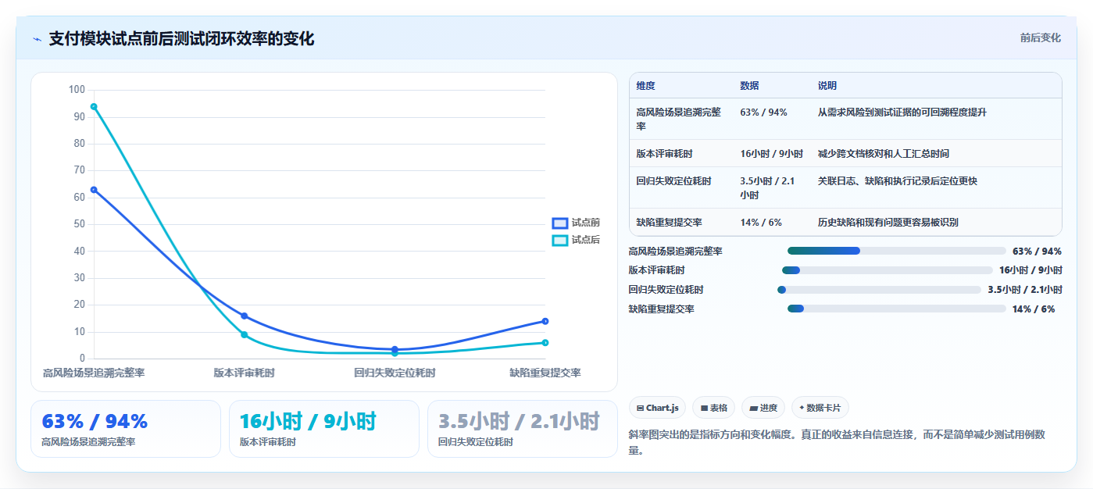Toggle 试点前 legend series
1093x489 pixels.
coord(577,223)
